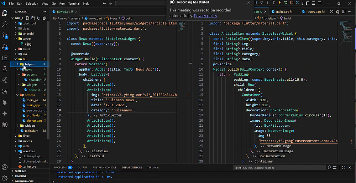Open the Search view in activity bar
Screen dimensions: 356x183
tap(5, 24)
